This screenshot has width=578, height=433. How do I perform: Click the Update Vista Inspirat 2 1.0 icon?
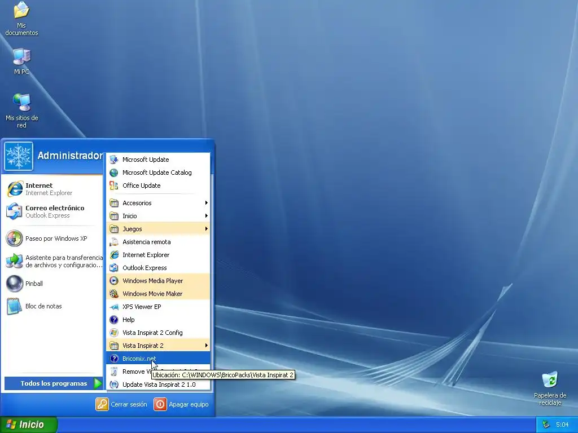click(114, 385)
